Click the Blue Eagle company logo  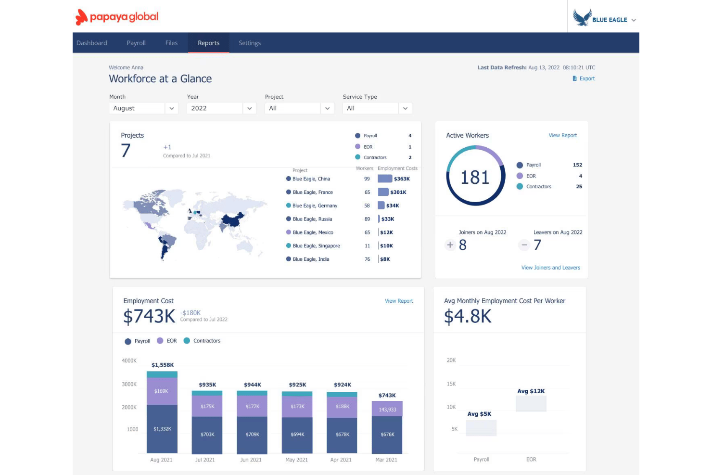[x=582, y=17]
